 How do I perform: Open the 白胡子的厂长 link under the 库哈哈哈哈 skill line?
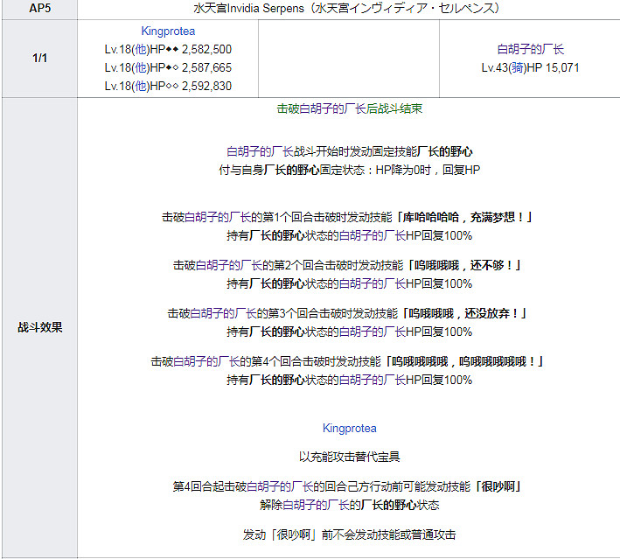[373, 236]
